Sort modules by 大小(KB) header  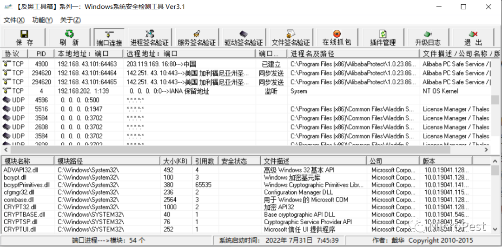(x=176, y=161)
